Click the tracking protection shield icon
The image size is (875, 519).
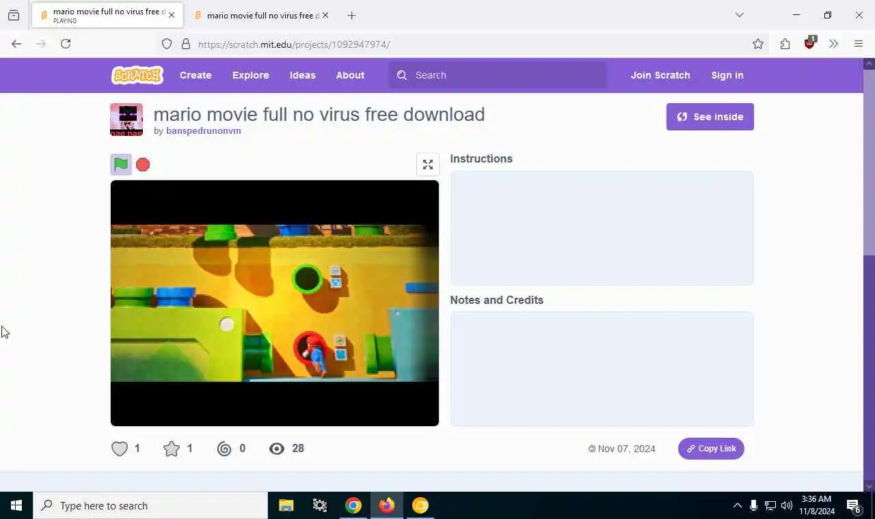167,44
